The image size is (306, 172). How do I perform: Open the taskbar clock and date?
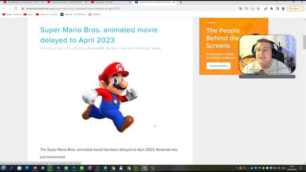point(292,168)
